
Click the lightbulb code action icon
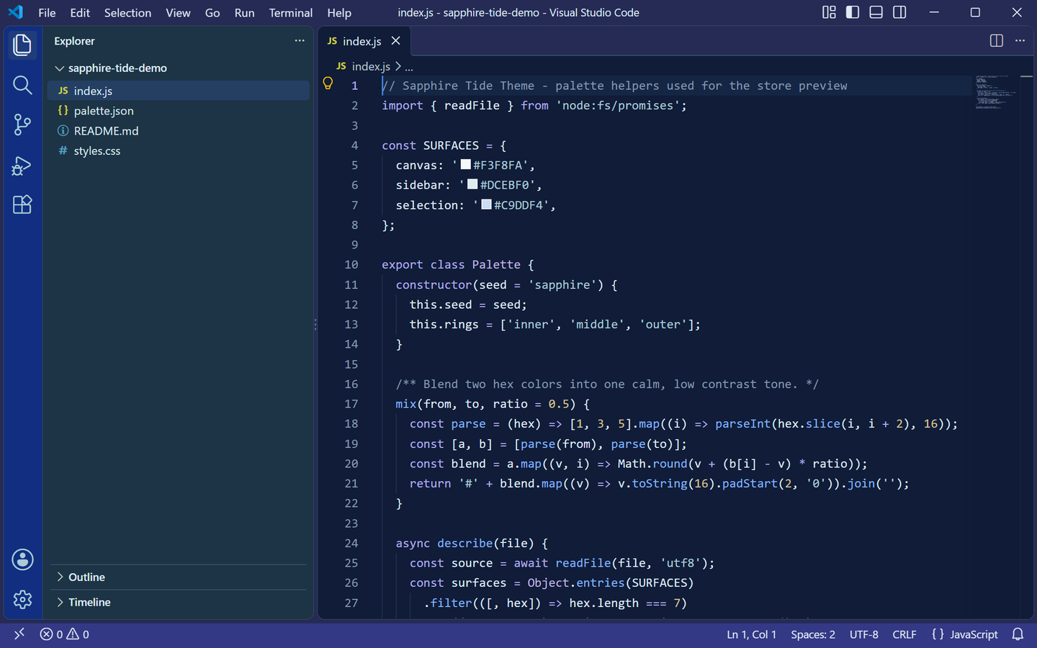(x=328, y=84)
